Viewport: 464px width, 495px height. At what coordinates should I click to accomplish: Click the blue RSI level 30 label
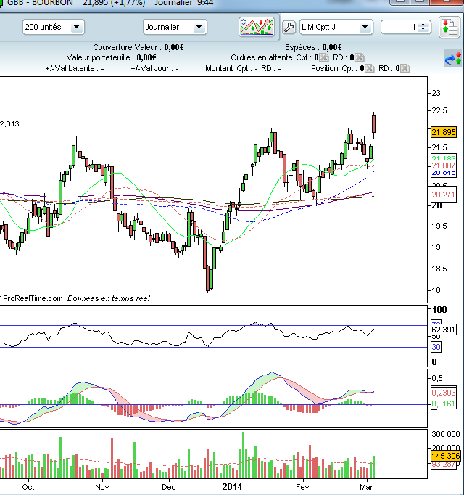pos(436,347)
